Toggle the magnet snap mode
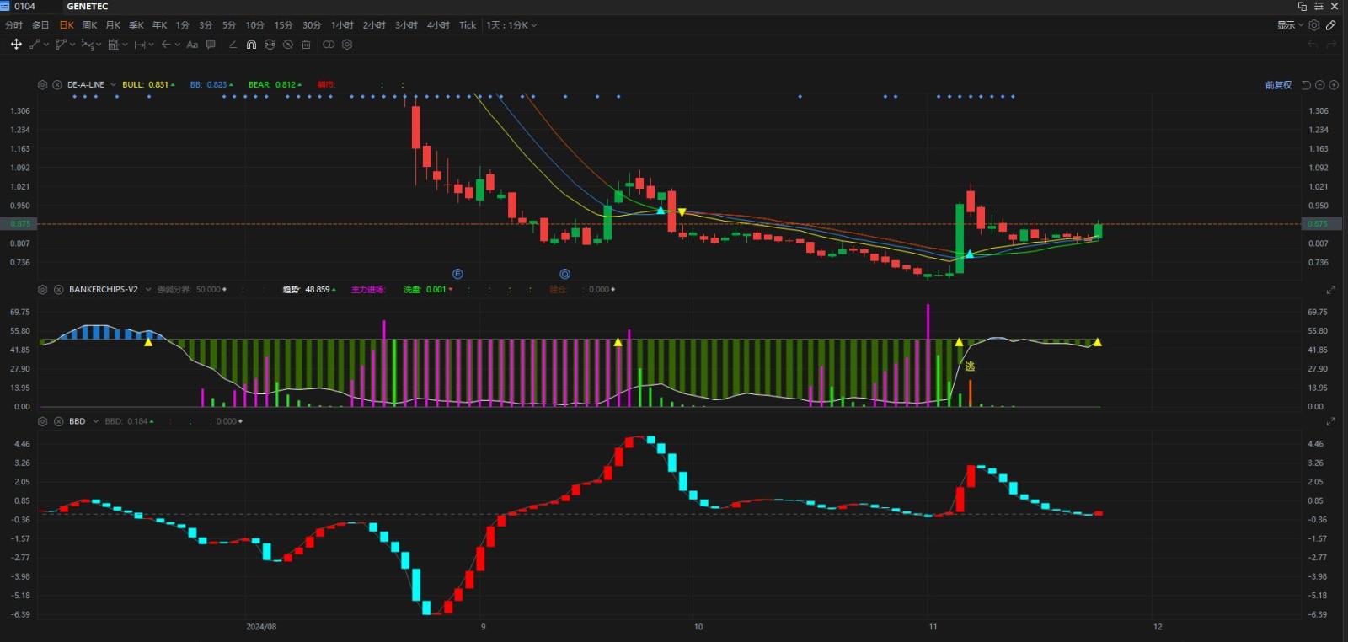This screenshot has width=1348, height=642. coord(251,45)
